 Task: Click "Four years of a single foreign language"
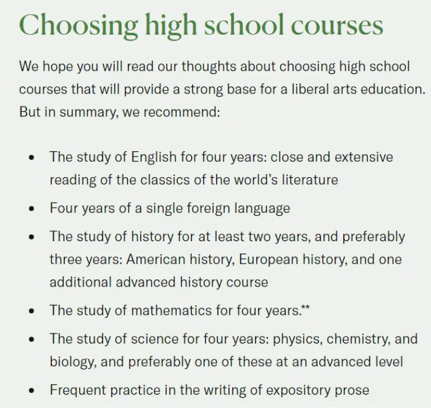(170, 208)
